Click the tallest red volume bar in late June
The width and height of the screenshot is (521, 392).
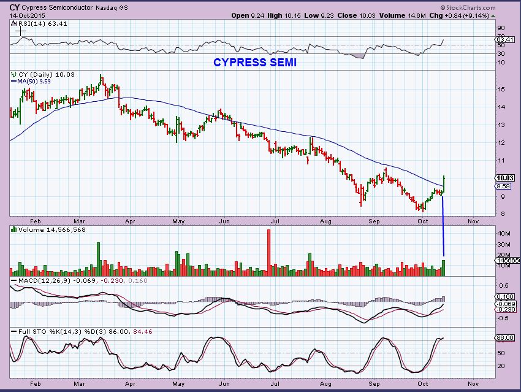pos(269,253)
